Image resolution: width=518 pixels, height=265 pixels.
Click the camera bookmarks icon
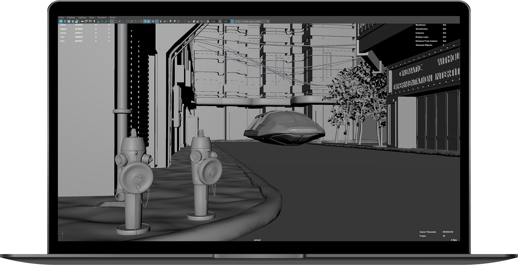click(x=94, y=21)
